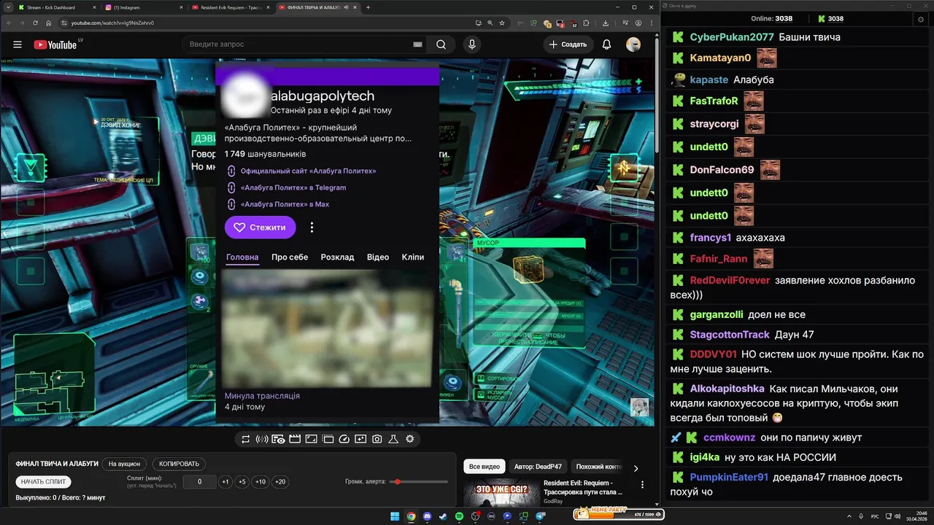Click the КОПИРОВАТЬ button
The width and height of the screenshot is (934, 525).
tap(179, 464)
